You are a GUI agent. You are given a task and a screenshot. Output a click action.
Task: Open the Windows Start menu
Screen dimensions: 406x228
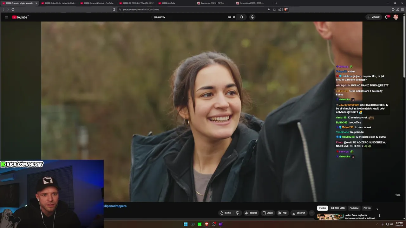point(186,224)
